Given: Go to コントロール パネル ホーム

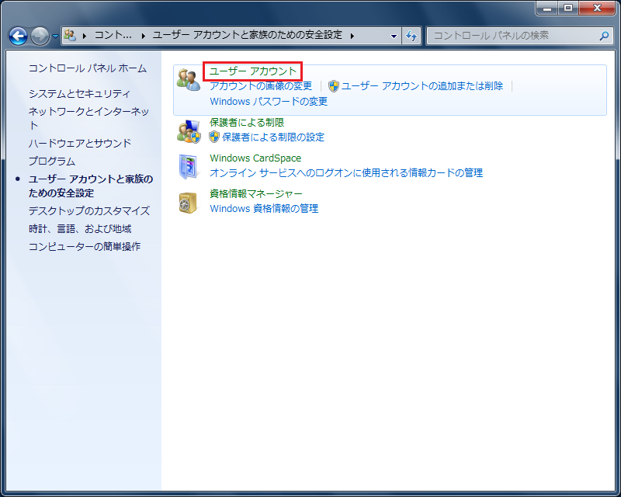Looking at the screenshot, I should 87,68.
